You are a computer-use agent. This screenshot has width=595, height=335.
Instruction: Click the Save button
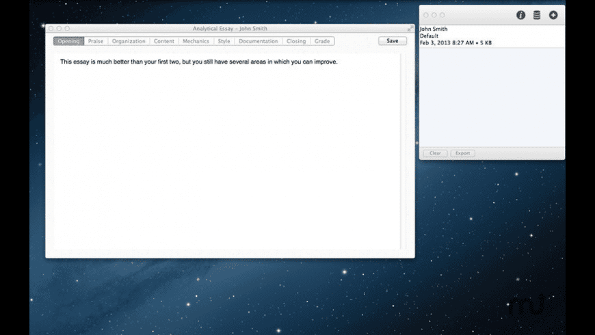(393, 41)
